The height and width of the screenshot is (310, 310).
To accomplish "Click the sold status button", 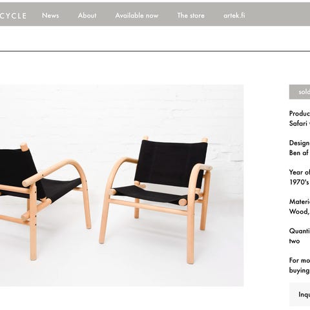I will (300, 92).
